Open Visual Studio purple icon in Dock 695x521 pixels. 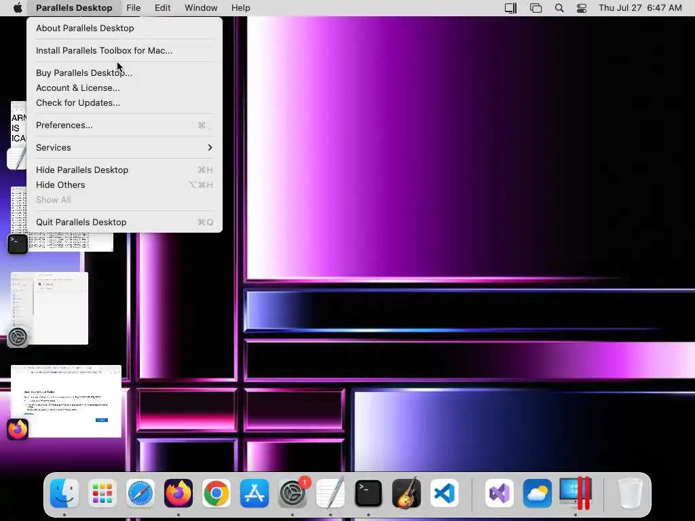point(500,493)
